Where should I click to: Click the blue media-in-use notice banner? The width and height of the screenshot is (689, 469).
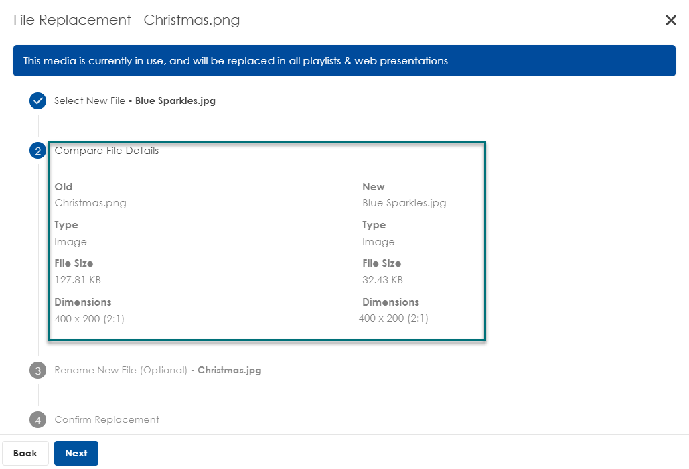coord(344,61)
